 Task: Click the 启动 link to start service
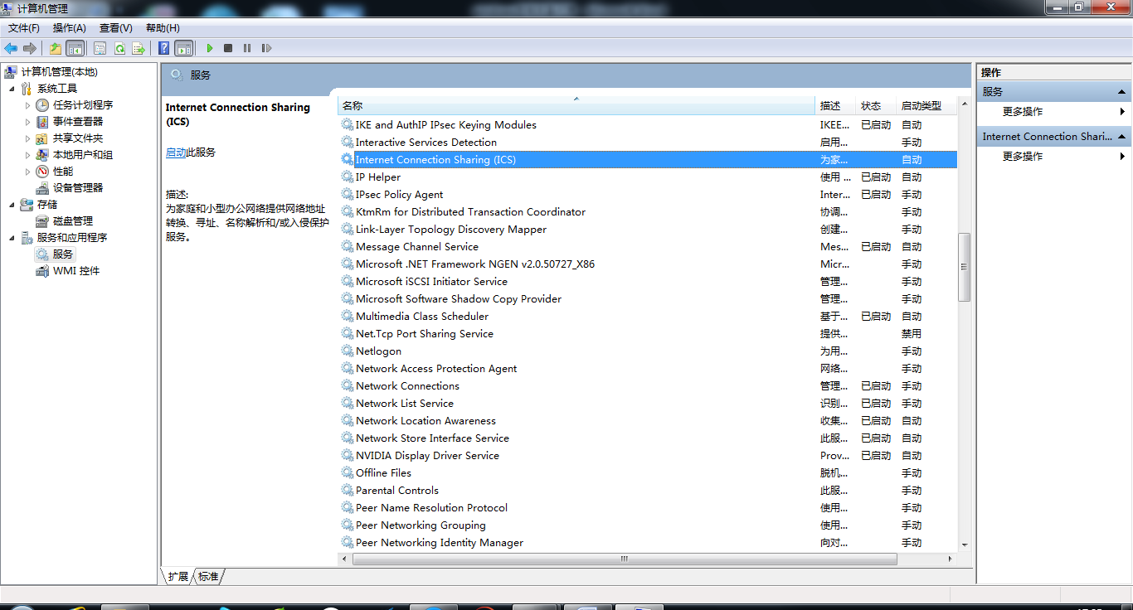click(175, 152)
